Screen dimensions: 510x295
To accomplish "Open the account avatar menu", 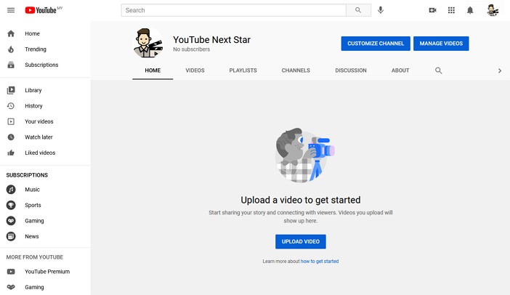I will [493, 10].
